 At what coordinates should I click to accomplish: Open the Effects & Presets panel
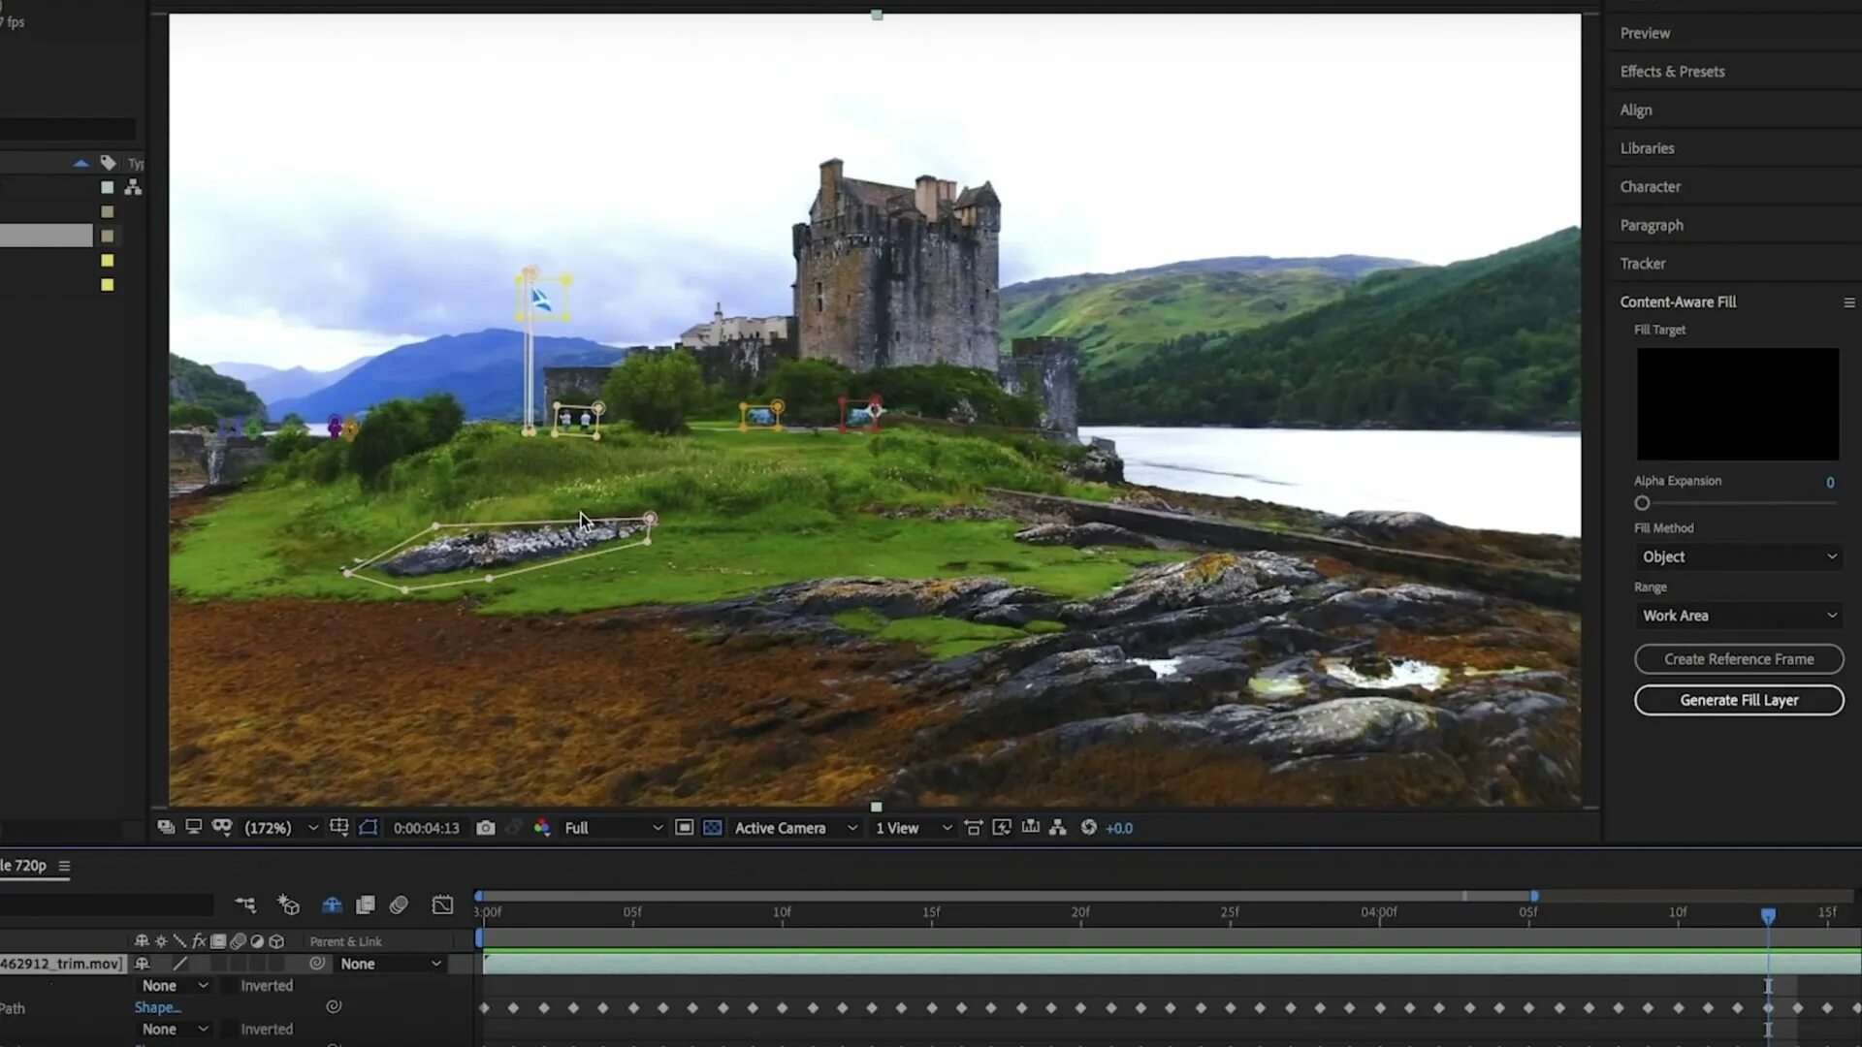(1672, 72)
